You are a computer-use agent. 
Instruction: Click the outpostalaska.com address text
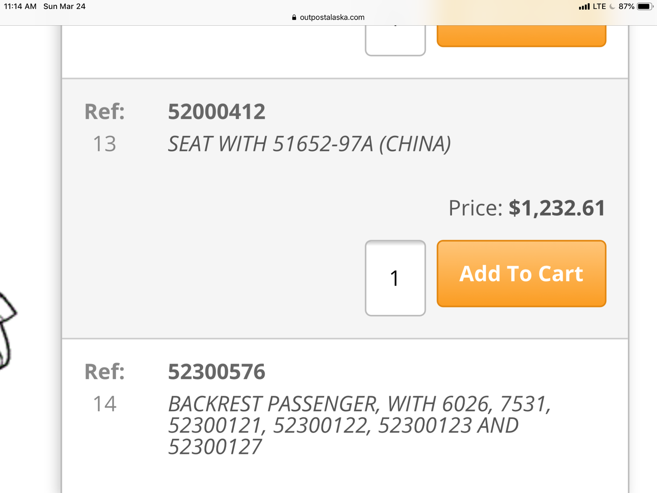pos(332,17)
